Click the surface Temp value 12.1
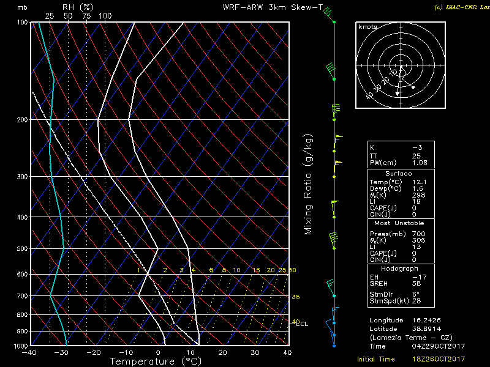 pyautogui.click(x=420, y=182)
